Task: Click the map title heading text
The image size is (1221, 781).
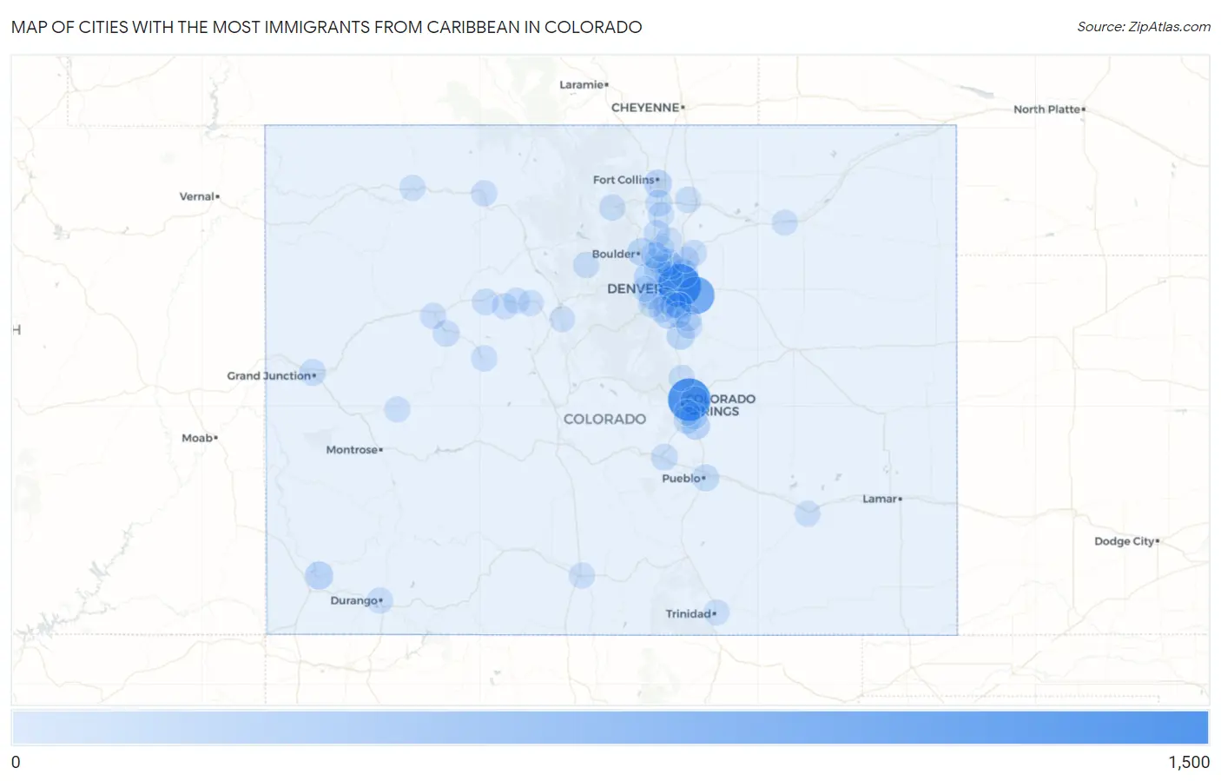Action: (x=327, y=27)
